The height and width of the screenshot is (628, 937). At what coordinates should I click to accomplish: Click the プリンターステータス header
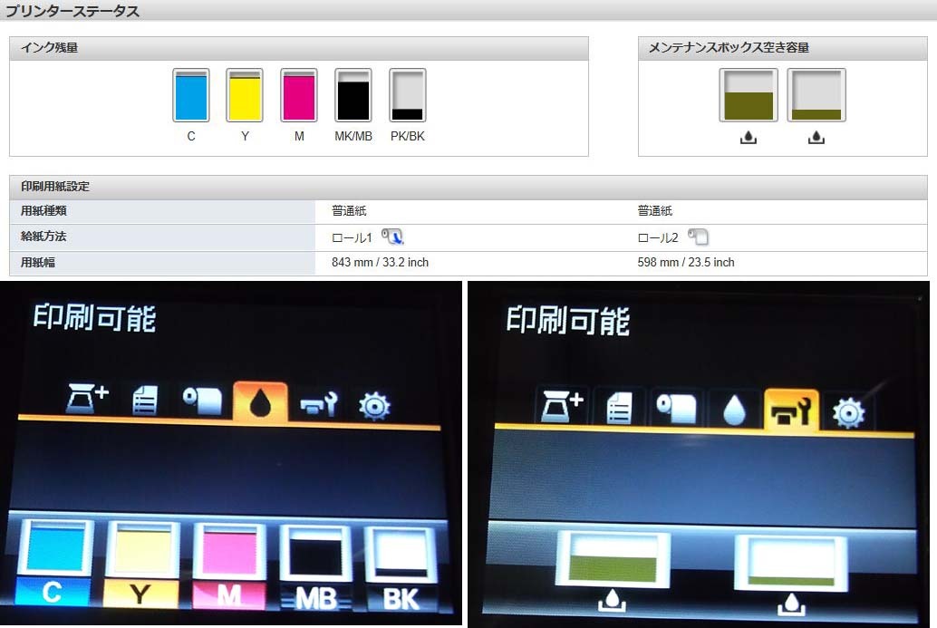point(72,11)
